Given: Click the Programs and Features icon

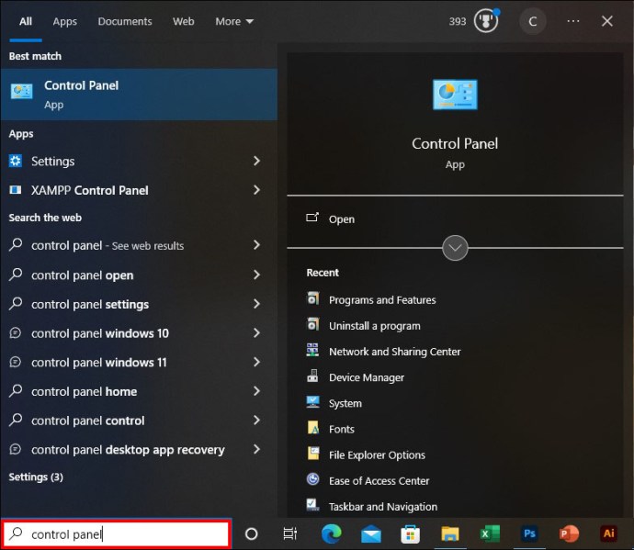Looking at the screenshot, I should pos(313,299).
